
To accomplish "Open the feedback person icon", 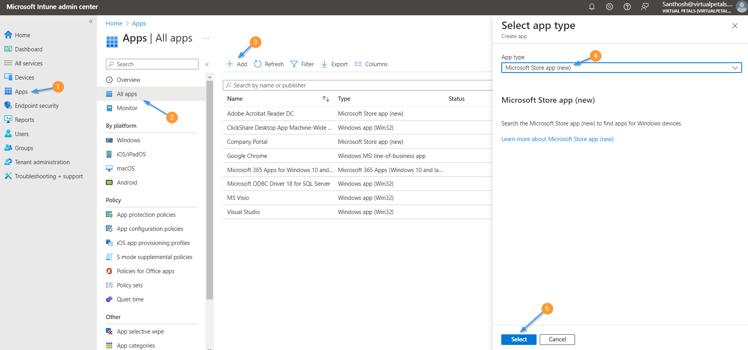I will coord(645,7).
